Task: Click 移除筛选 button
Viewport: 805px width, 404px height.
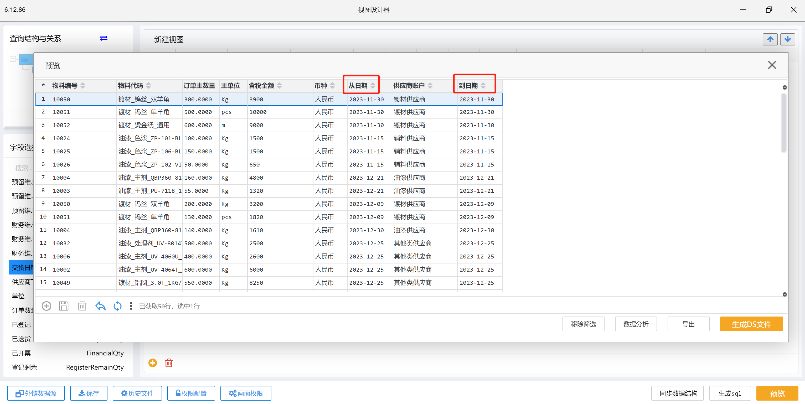Action: [x=583, y=324]
